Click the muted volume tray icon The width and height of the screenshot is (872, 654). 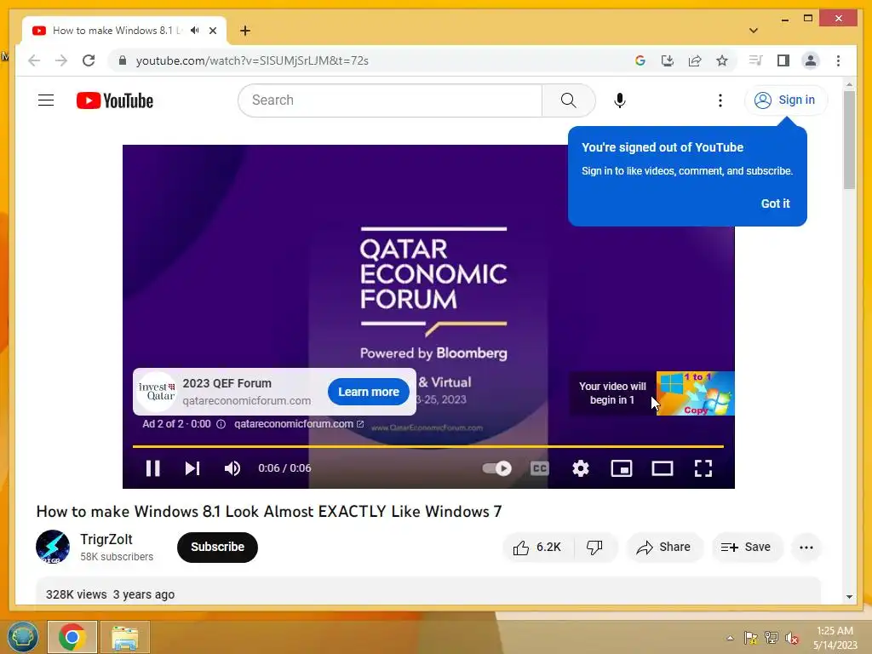[791, 638]
